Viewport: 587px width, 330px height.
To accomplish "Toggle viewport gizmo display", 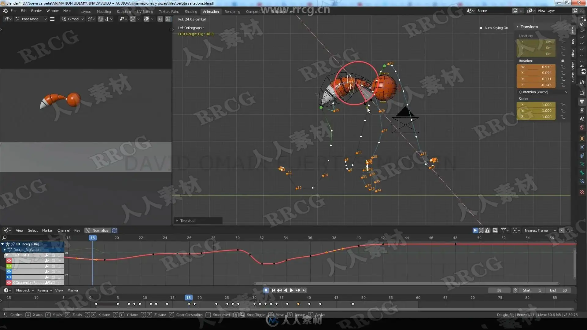I will pyautogui.click(x=133, y=19).
